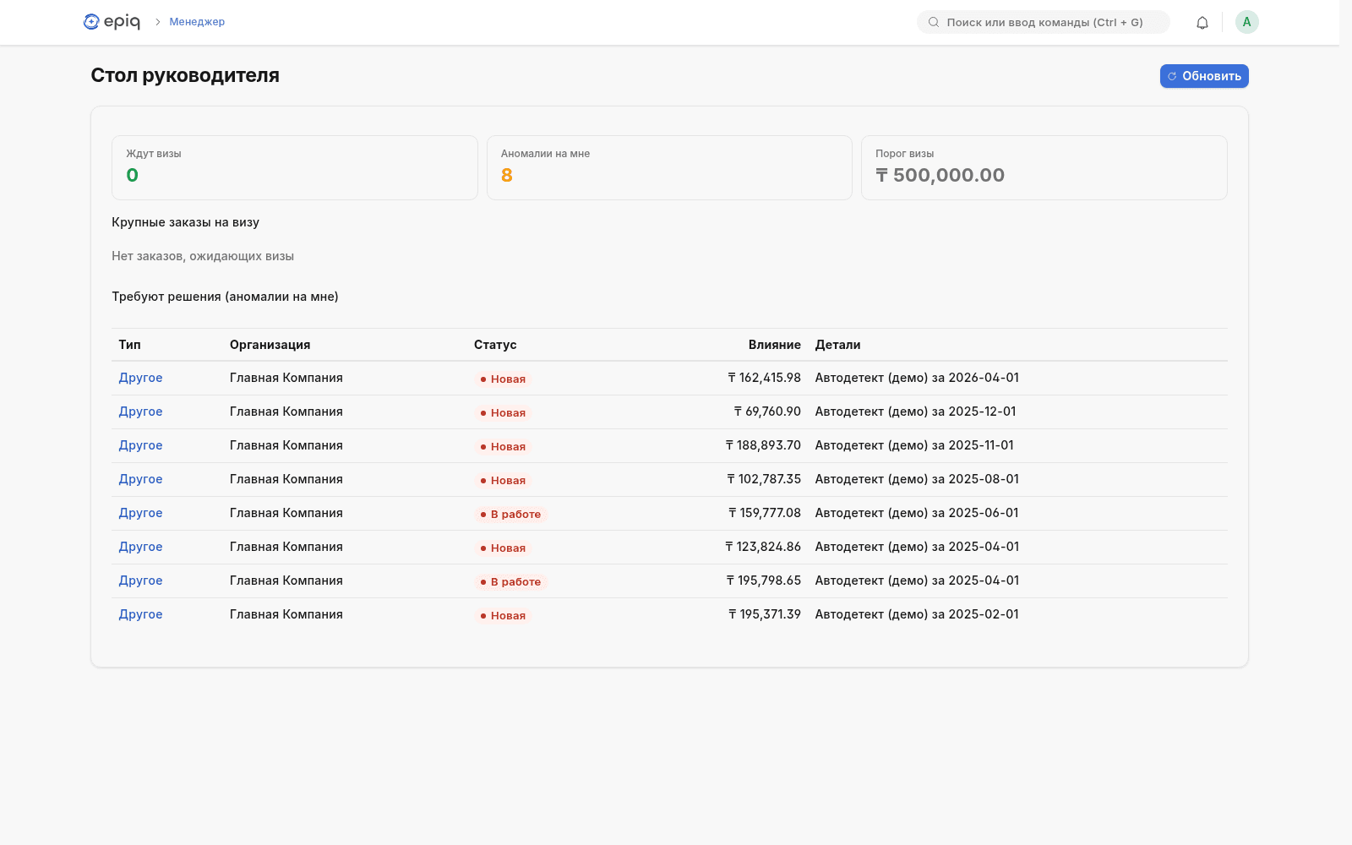Screen dimensions: 1352x845
Task: Click Главная Компания in 2025-12-01 row
Action: pyautogui.click(x=286, y=412)
